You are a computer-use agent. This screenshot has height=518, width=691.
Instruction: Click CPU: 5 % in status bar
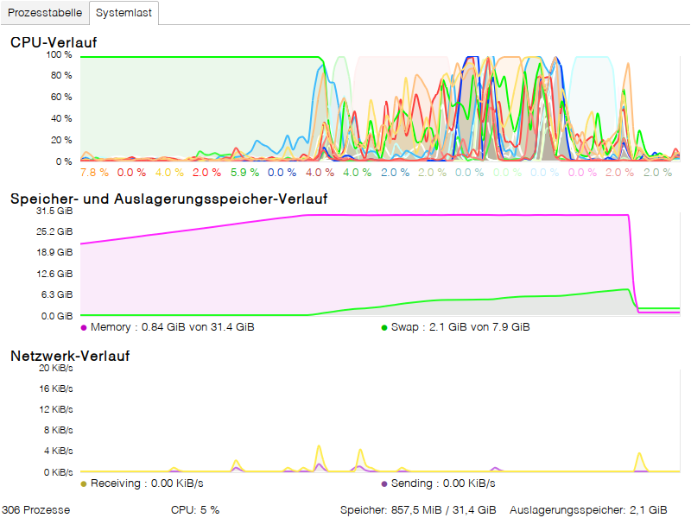tap(195, 510)
